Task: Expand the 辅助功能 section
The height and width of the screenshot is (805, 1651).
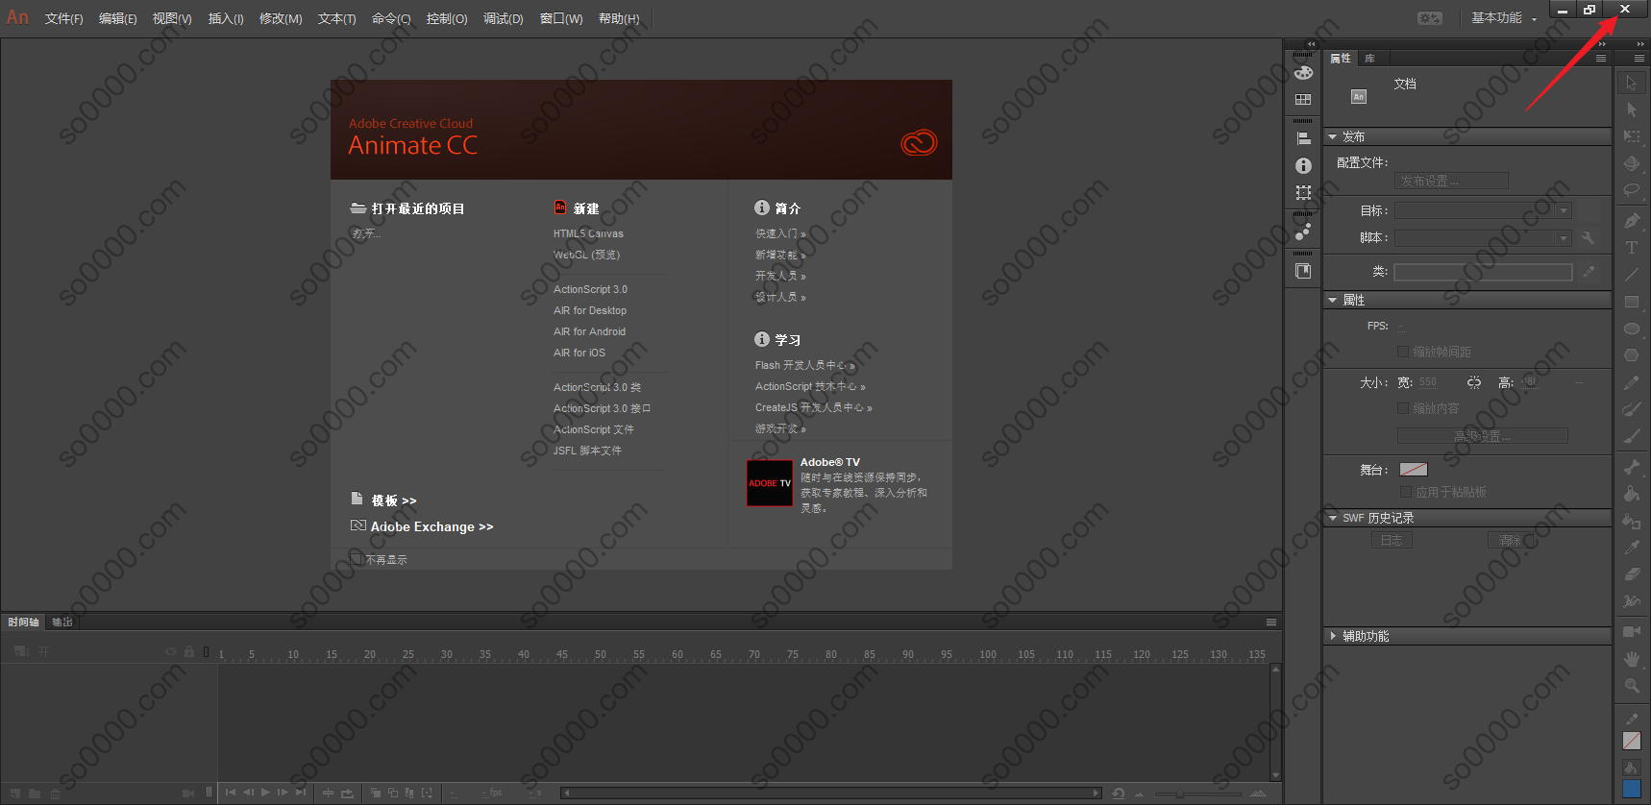Action: coord(1332,636)
